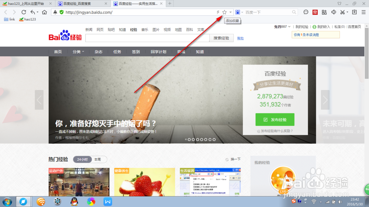This screenshot has height=207, width=369.
Task: Open browser main menu hamburger icon
Action: [x=363, y=12]
